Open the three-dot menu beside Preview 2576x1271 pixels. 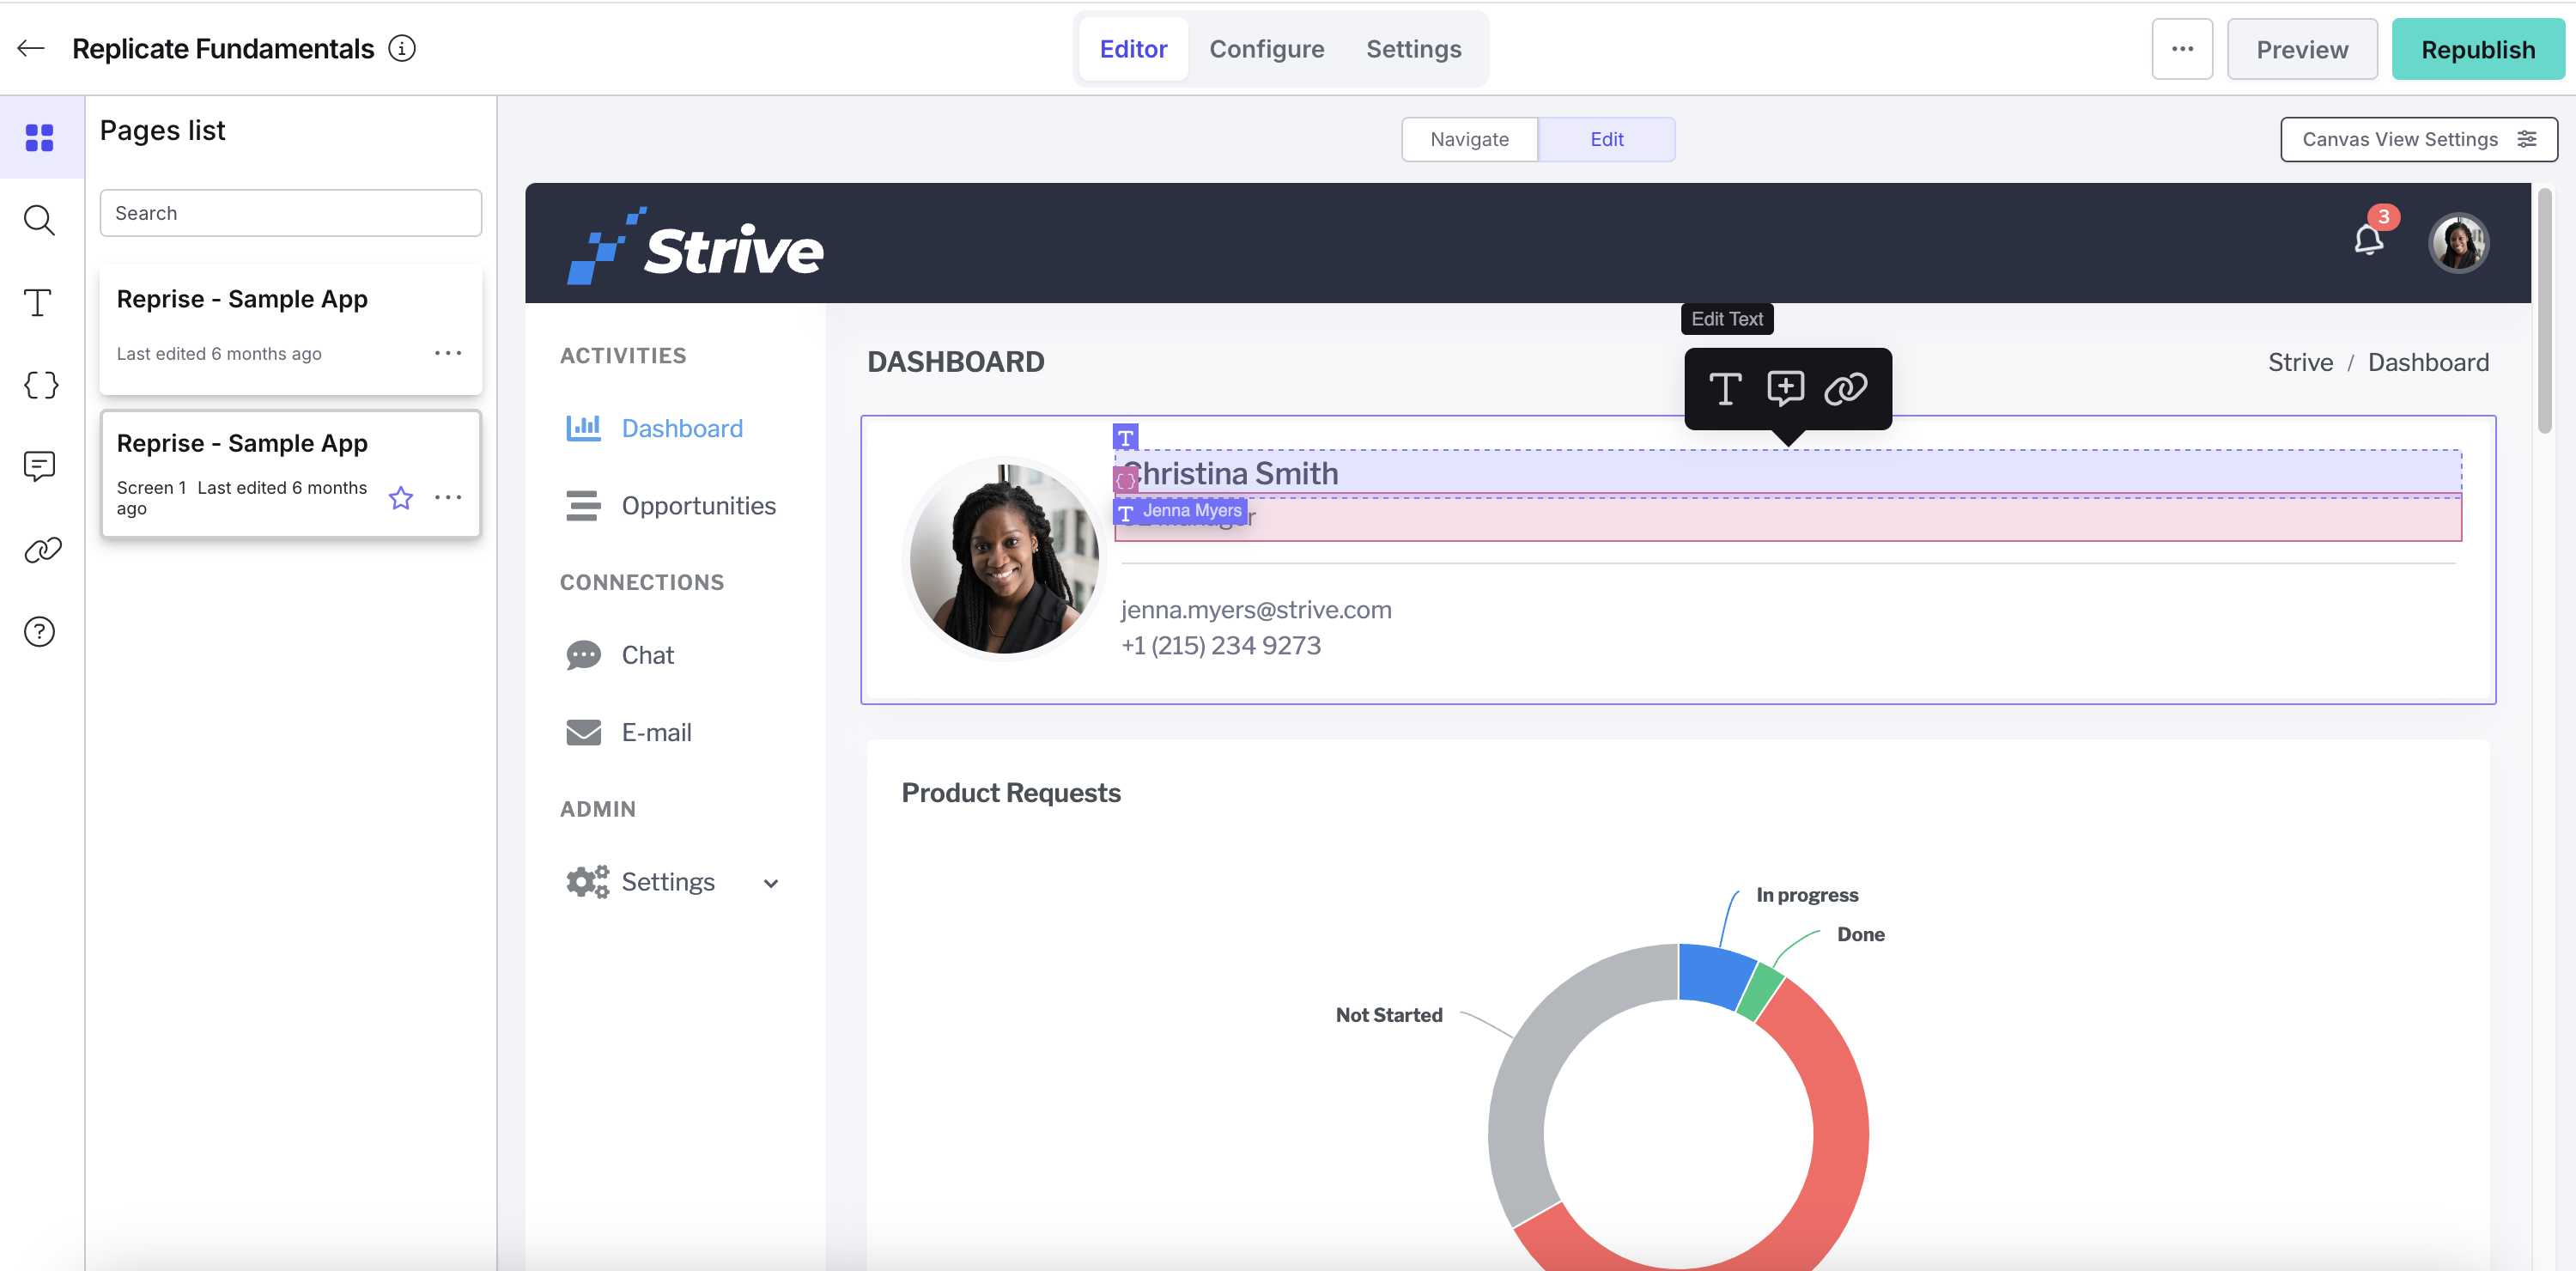point(2182,49)
